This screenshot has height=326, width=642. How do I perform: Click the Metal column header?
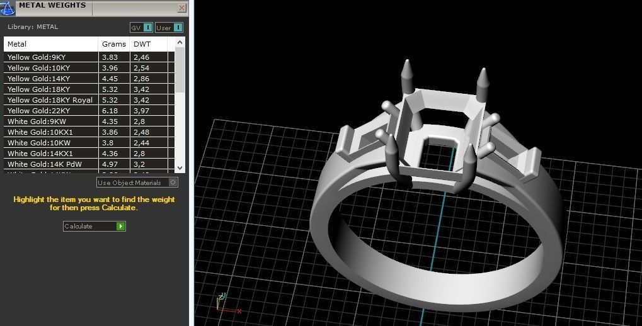point(51,44)
